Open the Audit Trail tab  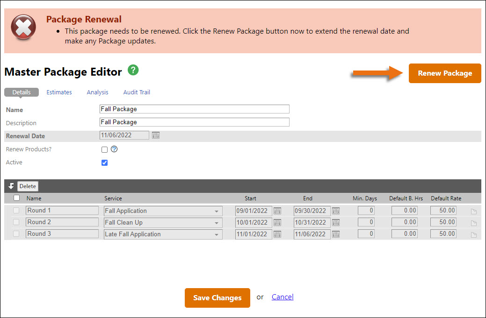tap(136, 92)
